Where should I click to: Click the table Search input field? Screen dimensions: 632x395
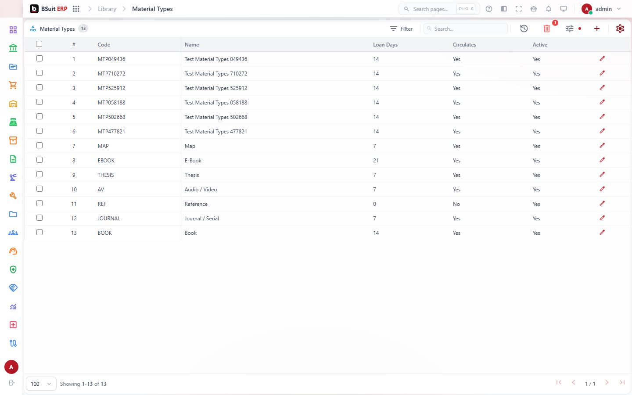click(x=466, y=29)
